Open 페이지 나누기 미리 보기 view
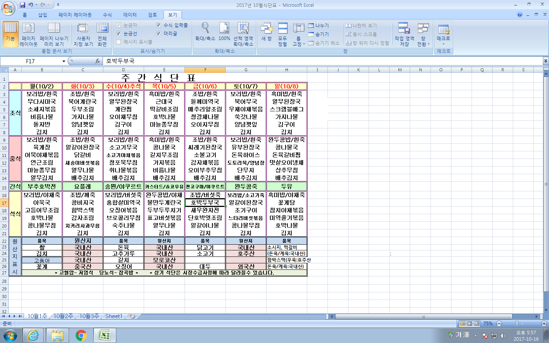549x343 pixels. click(54, 34)
